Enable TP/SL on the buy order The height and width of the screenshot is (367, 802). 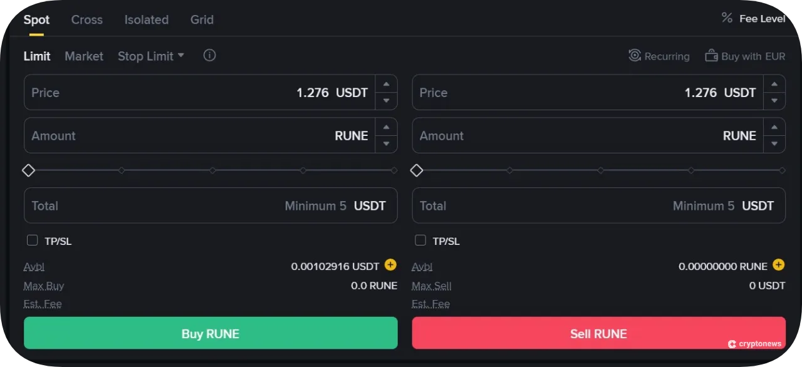(x=32, y=240)
